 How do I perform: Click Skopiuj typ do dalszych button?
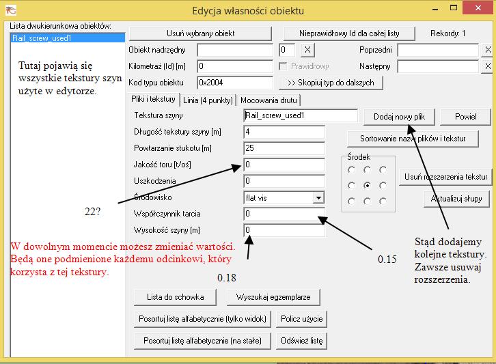[x=331, y=83]
